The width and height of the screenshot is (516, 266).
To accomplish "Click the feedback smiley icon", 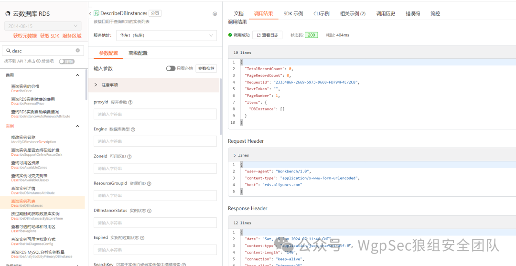I will pos(38,61).
